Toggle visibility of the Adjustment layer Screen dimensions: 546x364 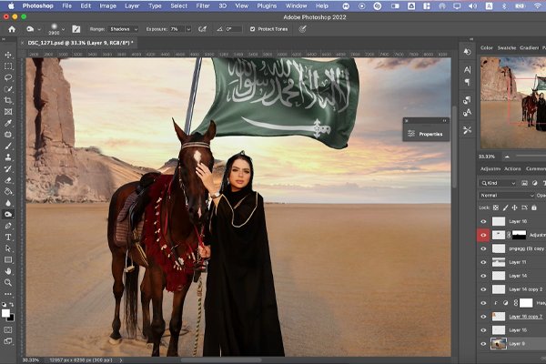pyautogui.click(x=483, y=235)
